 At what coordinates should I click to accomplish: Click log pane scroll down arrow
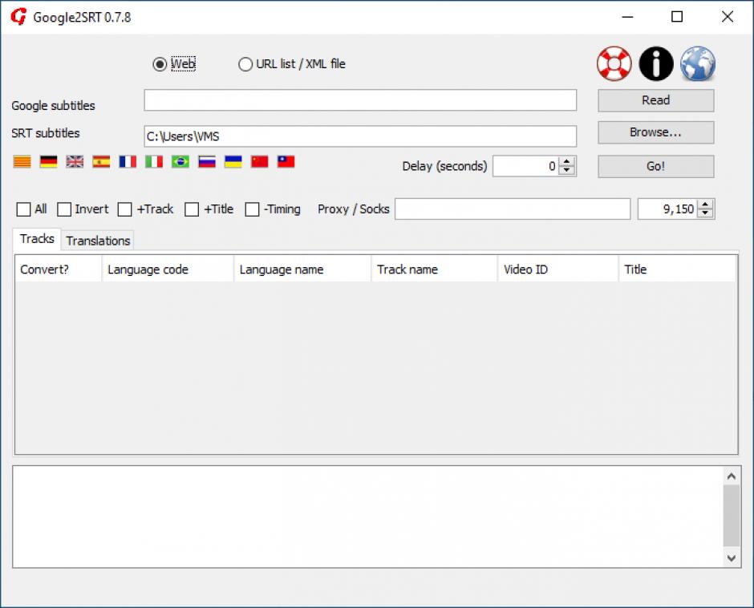pos(732,558)
